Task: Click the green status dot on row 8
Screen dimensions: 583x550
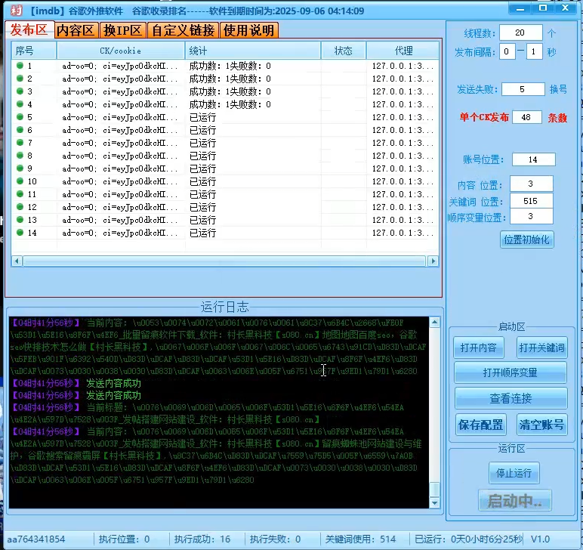Action: 20,156
